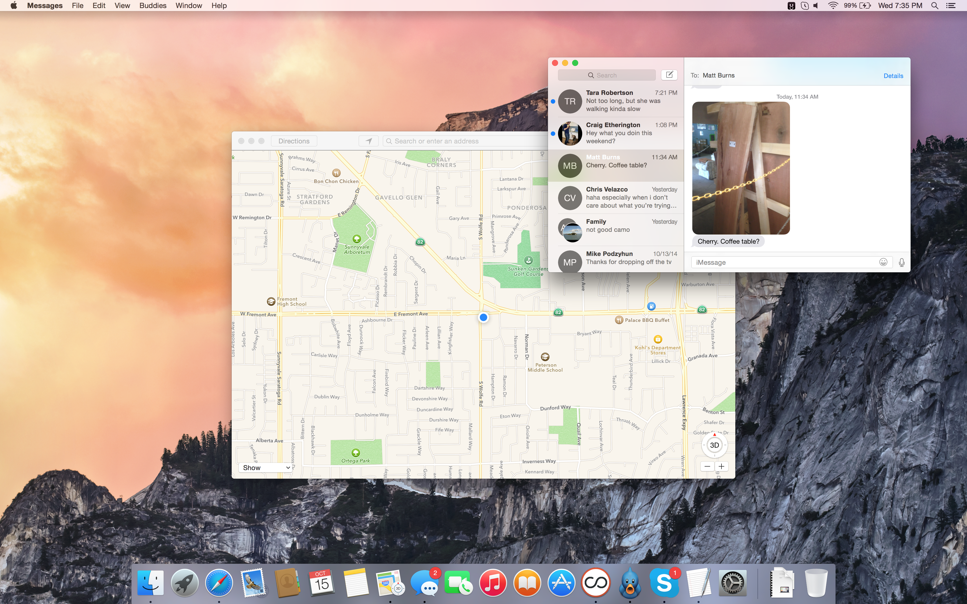Click the microphone dictation icon

[x=902, y=262]
